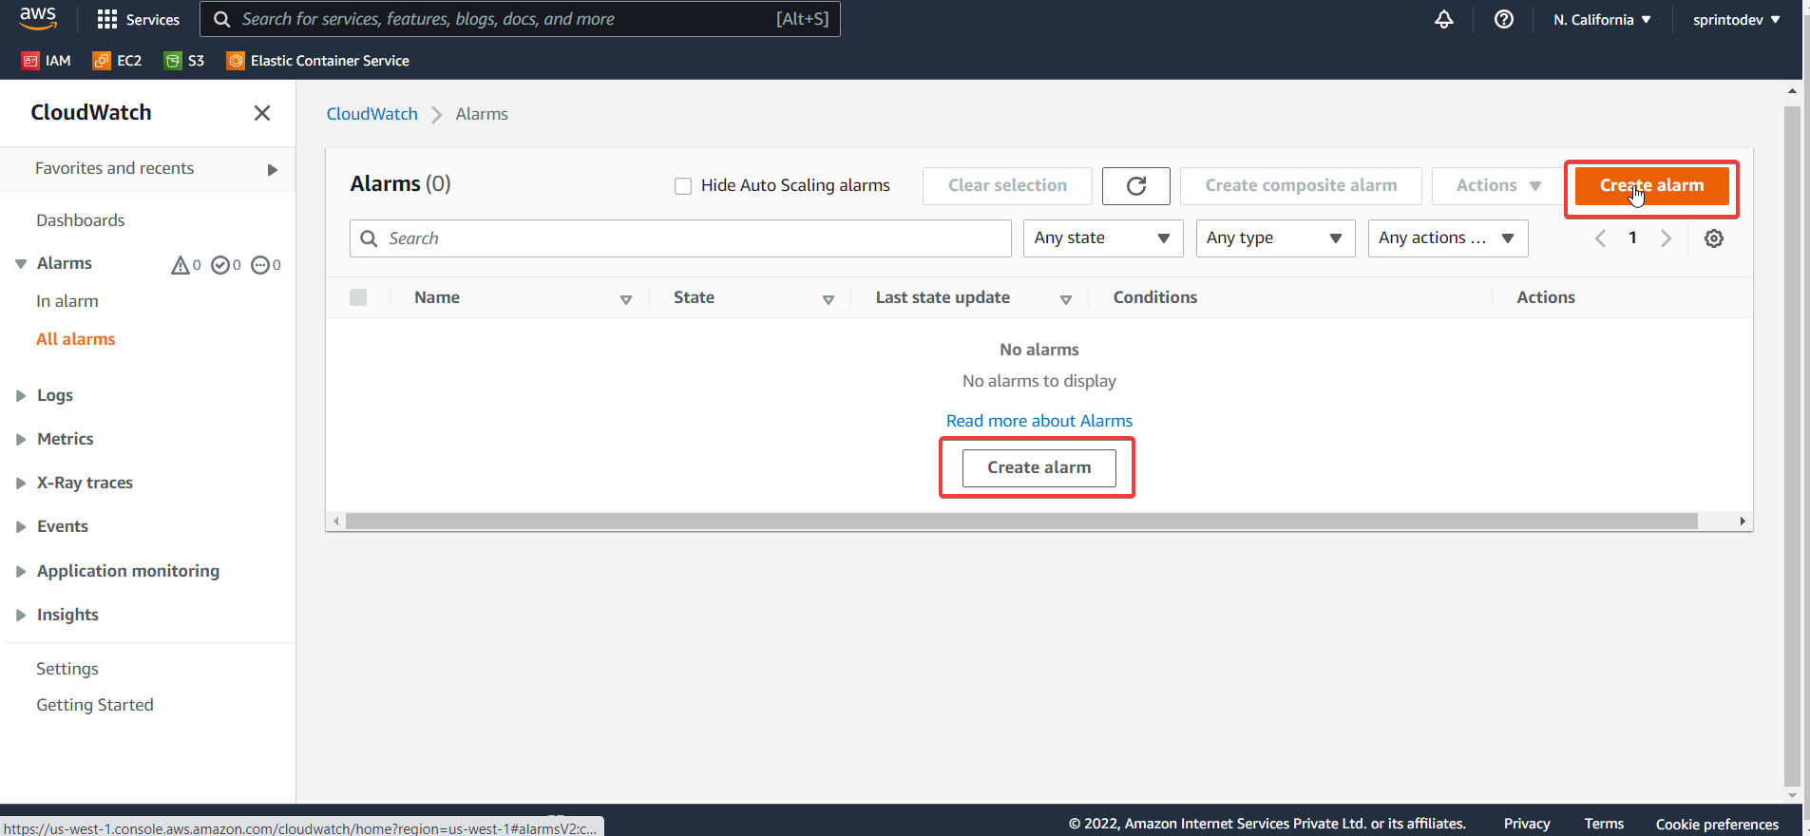Click Create composite alarm button
This screenshot has height=836, width=1810.
(x=1301, y=185)
